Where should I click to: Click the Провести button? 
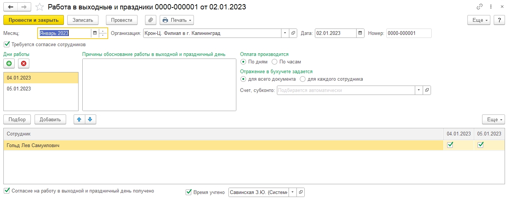tap(122, 20)
